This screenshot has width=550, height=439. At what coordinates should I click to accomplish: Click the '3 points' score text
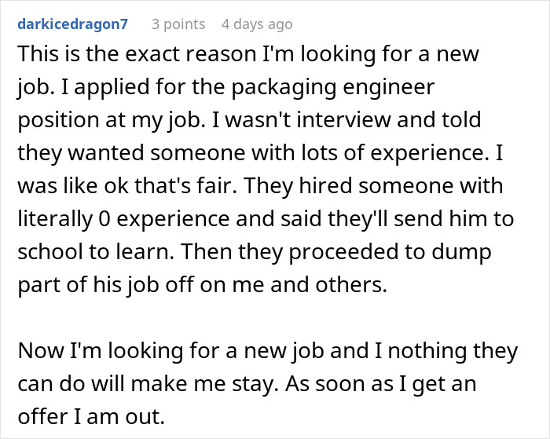(177, 24)
